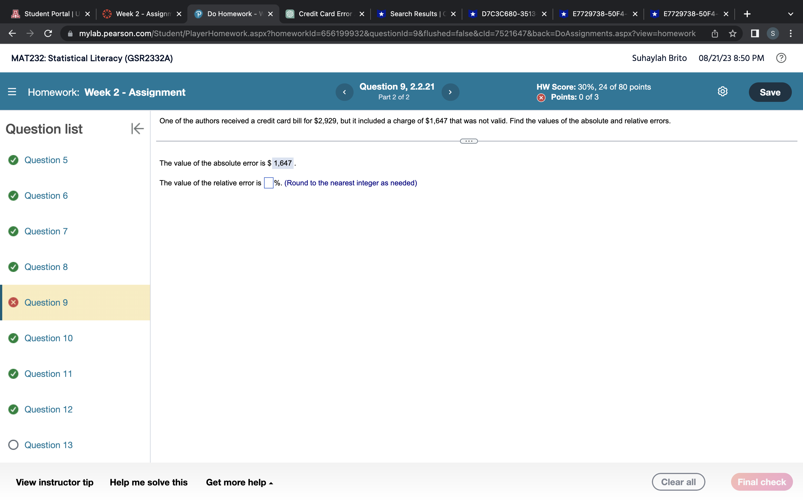Viewport: 803px width, 501px height.
Task: Open the hamburger menu beside Homework
Action: (12, 92)
